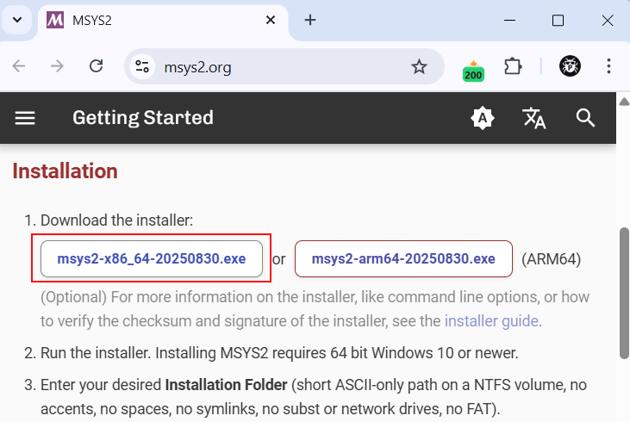The height and width of the screenshot is (422, 630).
Task: Open a new browser tab
Action: pyautogui.click(x=309, y=20)
